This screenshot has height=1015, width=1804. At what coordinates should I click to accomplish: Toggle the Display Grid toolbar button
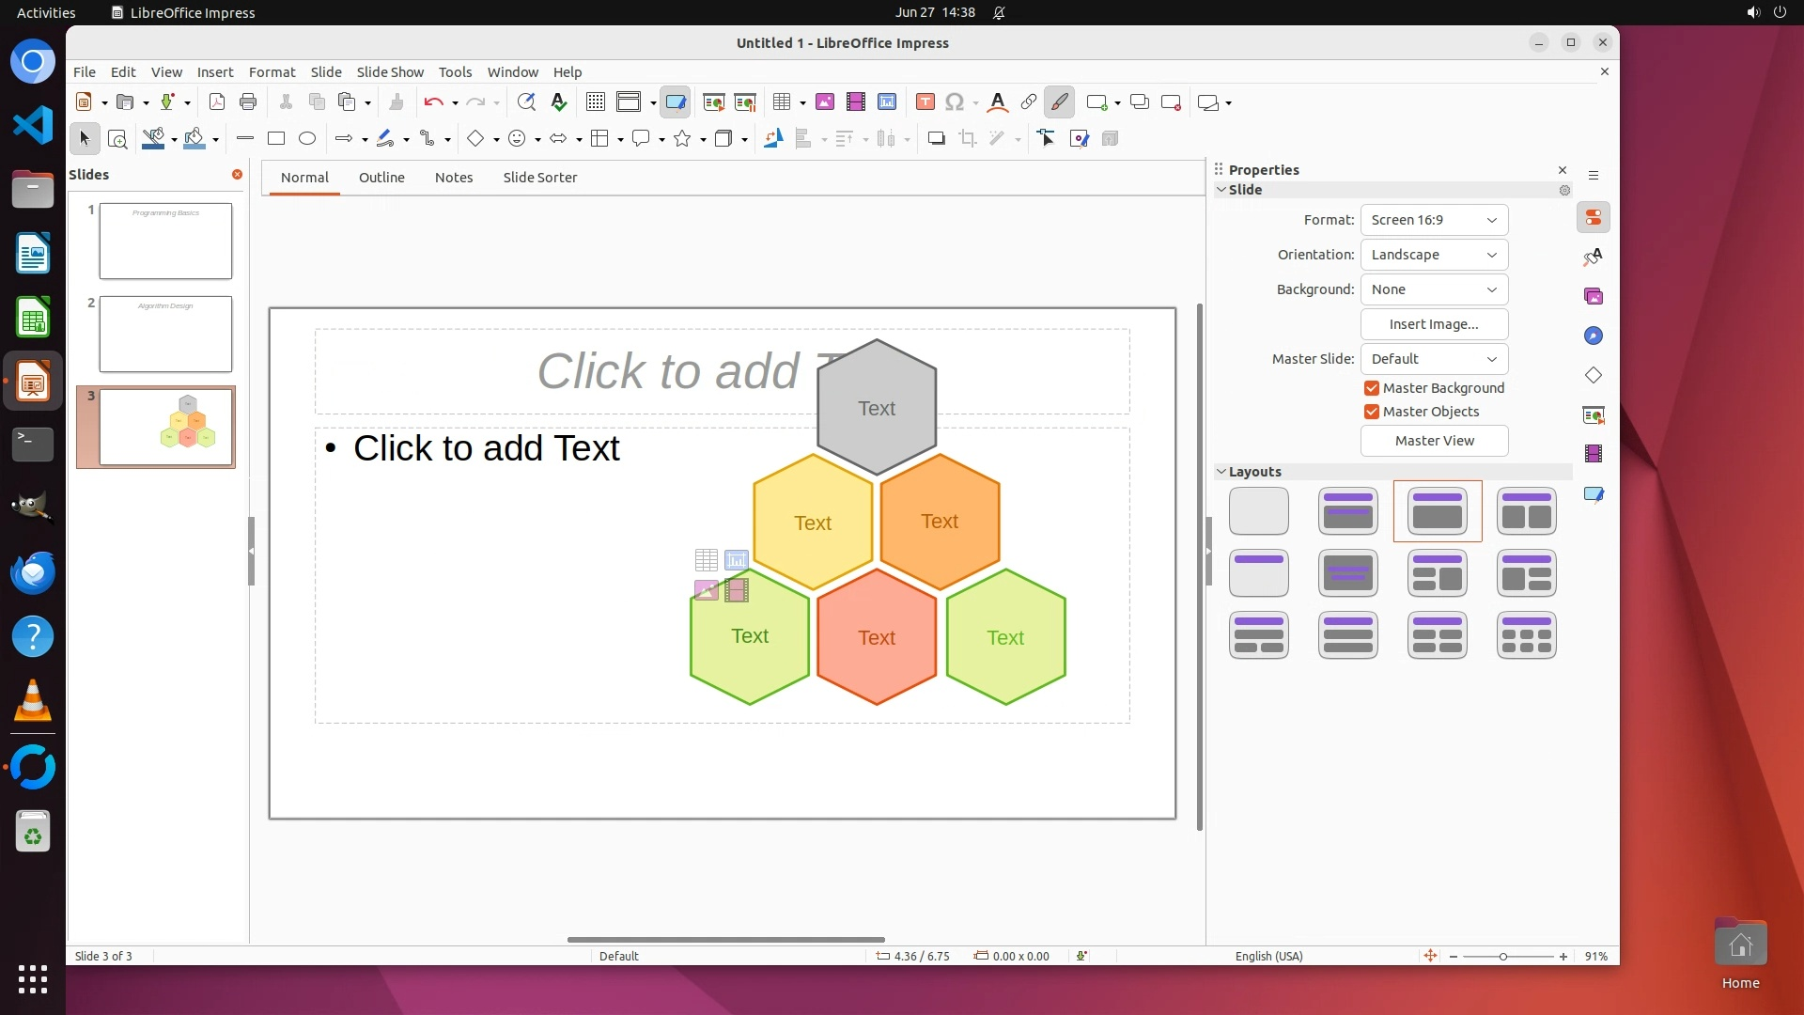596,102
